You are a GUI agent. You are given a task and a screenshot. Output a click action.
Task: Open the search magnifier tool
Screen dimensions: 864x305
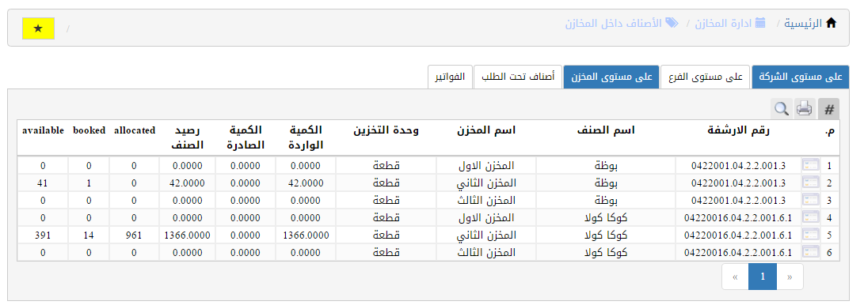click(x=781, y=109)
